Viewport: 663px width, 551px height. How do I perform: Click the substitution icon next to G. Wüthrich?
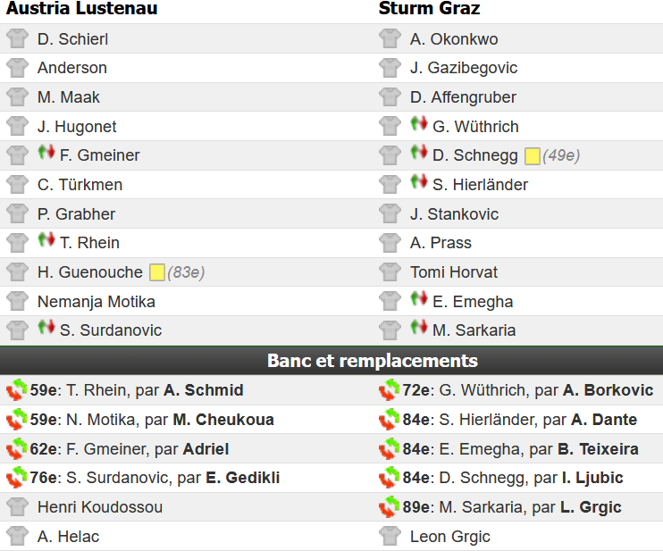click(x=418, y=123)
